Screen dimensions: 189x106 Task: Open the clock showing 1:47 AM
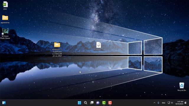179,103
